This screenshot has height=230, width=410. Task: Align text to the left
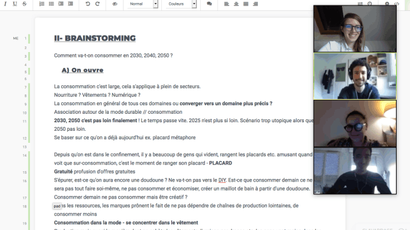click(x=227, y=4)
